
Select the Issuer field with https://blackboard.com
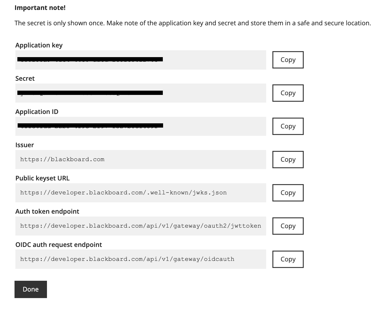[x=141, y=160]
